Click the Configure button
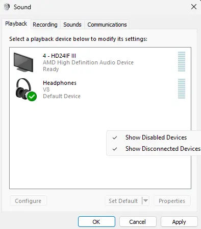The width and height of the screenshot is (201, 229). point(28,201)
